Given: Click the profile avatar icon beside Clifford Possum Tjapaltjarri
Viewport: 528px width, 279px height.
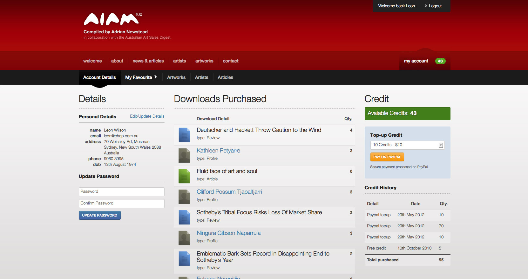Looking at the screenshot, I should pyautogui.click(x=184, y=197).
